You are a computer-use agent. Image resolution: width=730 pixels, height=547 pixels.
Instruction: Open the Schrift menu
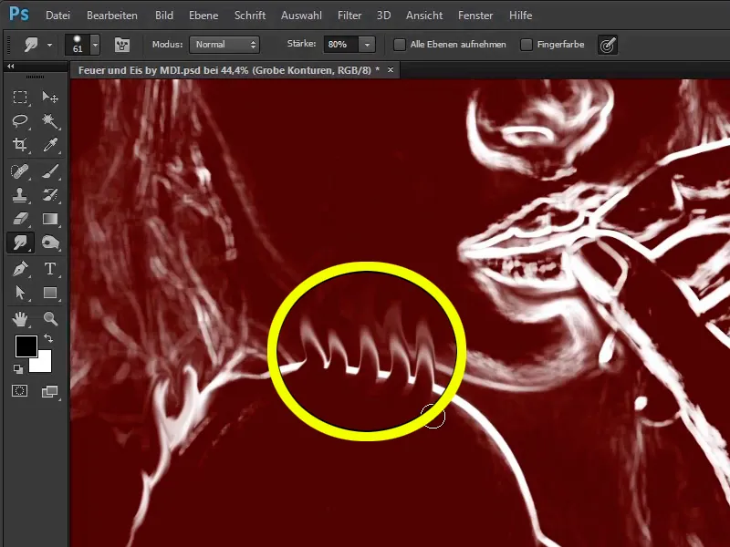[x=250, y=15]
